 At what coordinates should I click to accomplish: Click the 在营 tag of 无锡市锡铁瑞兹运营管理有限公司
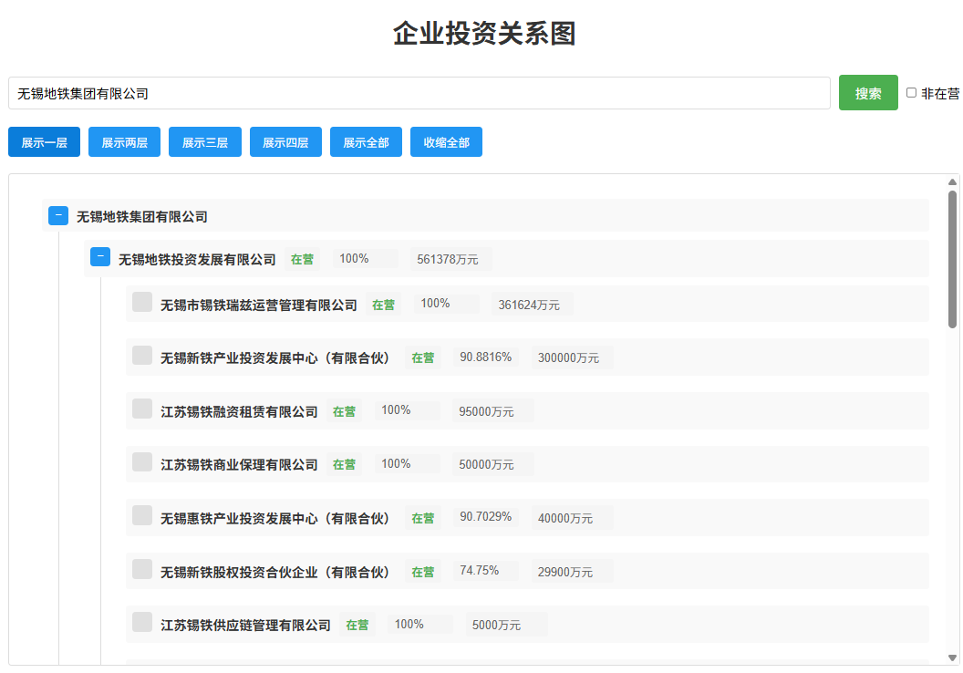383,305
